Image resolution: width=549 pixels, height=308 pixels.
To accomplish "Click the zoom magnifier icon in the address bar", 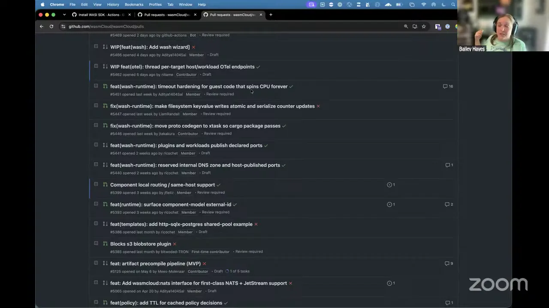I will [x=406, y=27].
